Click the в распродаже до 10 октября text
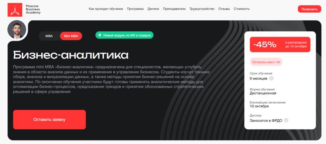Image resolution: width=326 pixels, height=144 pixels. tap(296, 44)
